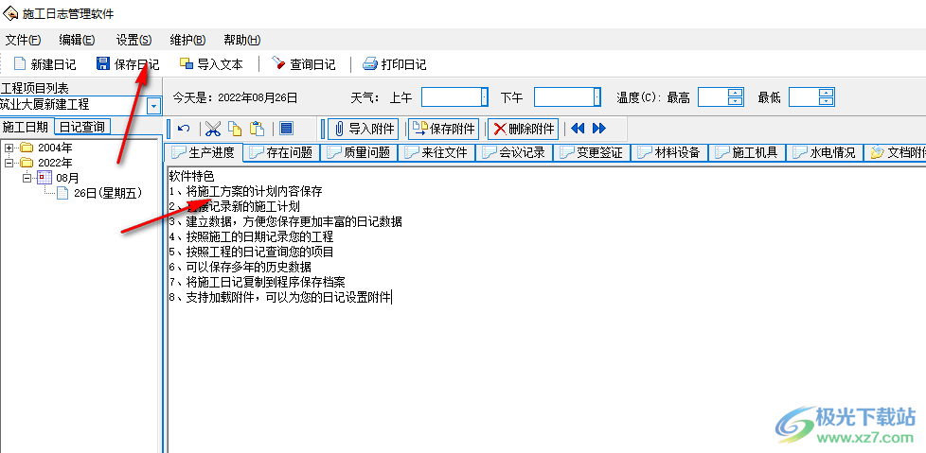Click the previous double-arrow icon
Screen dimensions: 926x453
tap(578, 129)
